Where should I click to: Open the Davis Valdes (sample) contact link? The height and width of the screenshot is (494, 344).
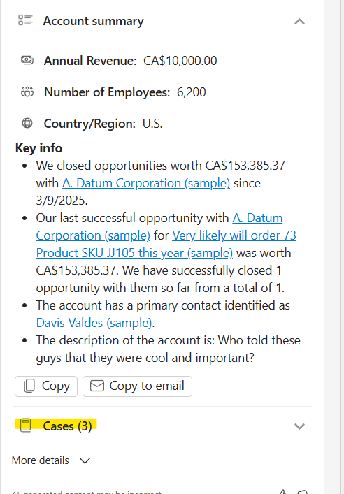point(94,323)
